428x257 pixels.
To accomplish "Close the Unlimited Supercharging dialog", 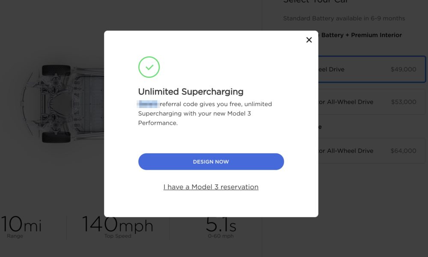I will coord(309,40).
